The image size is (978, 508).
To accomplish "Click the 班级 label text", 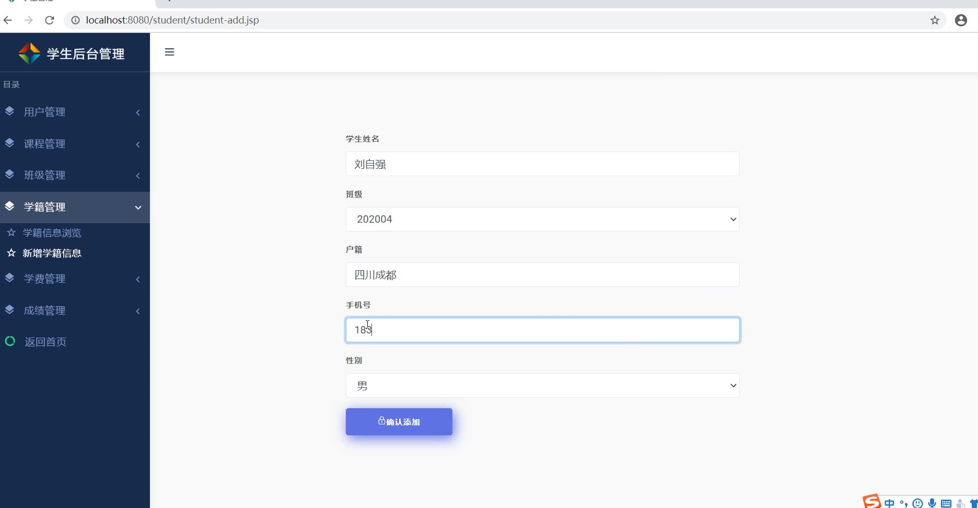I will tap(354, 194).
